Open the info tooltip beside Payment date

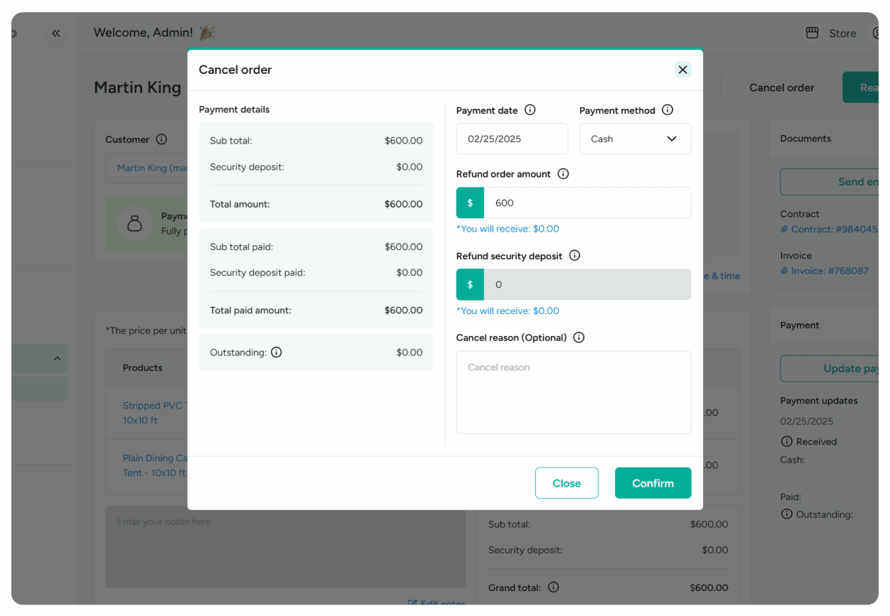530,110
